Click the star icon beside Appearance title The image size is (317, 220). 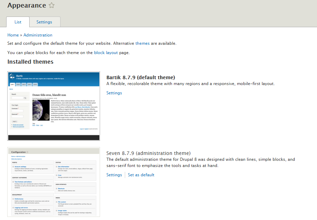[x=52, y=5]
